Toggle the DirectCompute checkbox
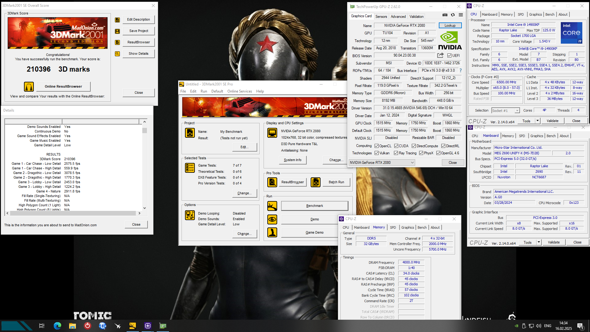 coord(414,146)
